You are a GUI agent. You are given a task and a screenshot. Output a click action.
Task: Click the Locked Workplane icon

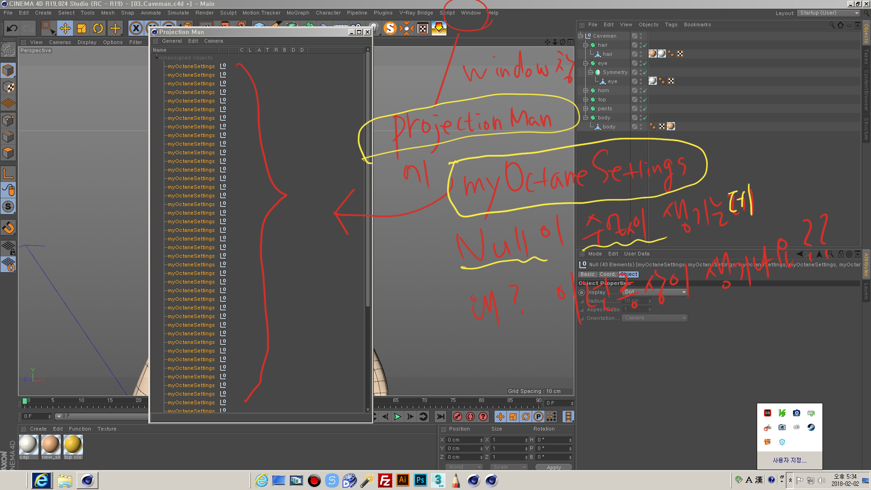pyautogui.click(x=8, y=248)
